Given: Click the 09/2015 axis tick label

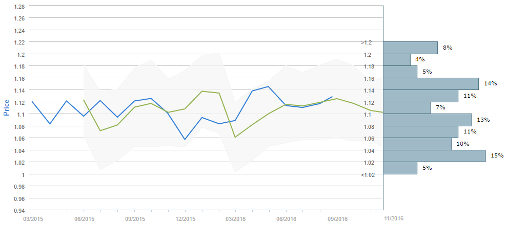Looking at the screenshot, I should [x=134, y=218].
